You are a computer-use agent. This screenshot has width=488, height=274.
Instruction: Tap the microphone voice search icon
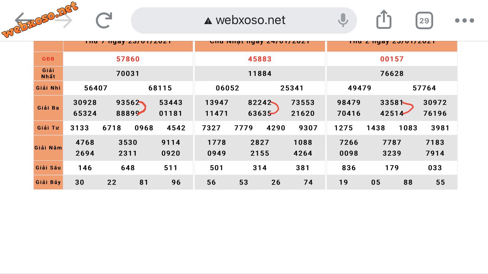(343, 20)
